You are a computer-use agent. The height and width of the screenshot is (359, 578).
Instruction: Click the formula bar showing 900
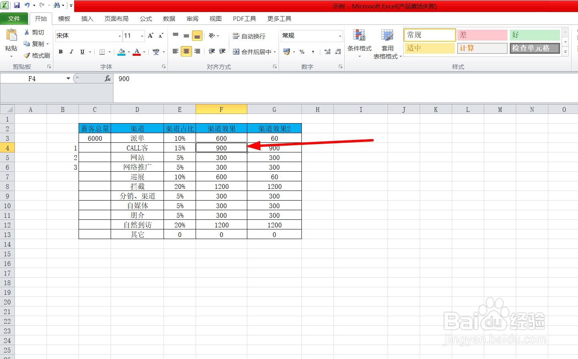pyautogui.click(x=160, y=79)
